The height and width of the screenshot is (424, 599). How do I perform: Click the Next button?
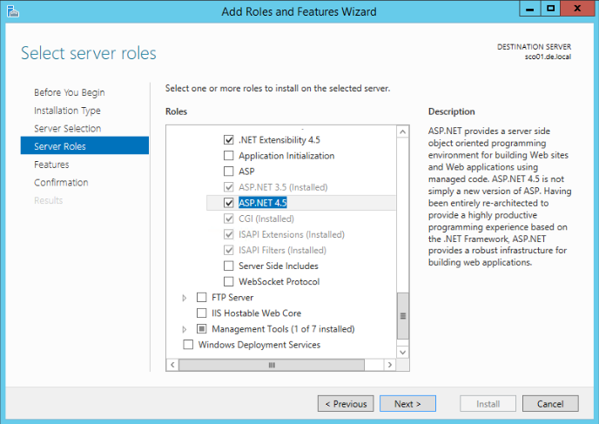tap(407, 404)
